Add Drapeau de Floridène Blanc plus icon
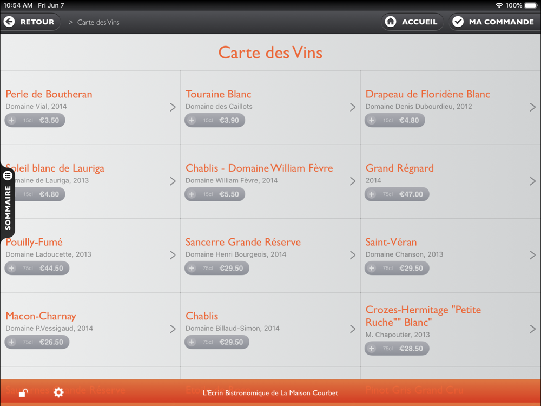Viewport: 541px width, 406px height. (x=372, y=121)
